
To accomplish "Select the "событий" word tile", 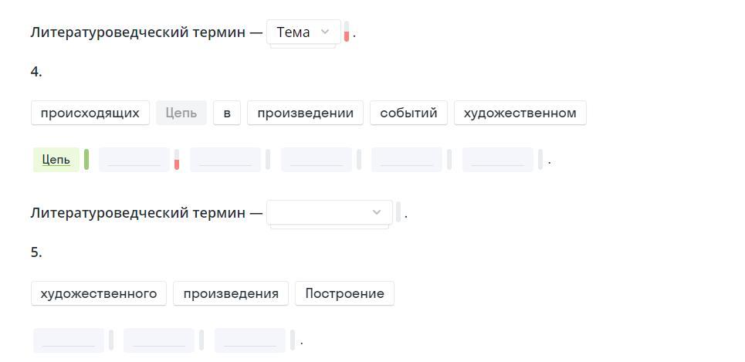I will (408, 113).
